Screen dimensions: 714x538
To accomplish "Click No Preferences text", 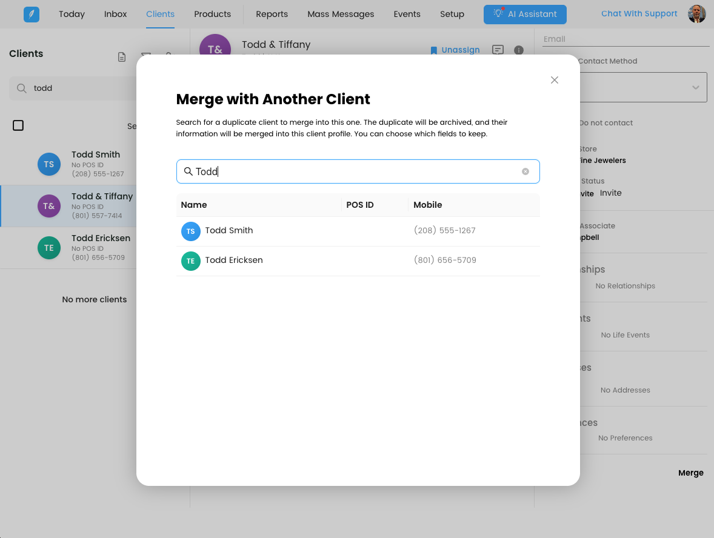I will (626, 438).
